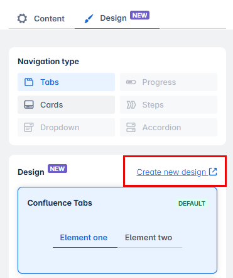This screenshot has height=278, width=233.
Task: Choose Cards navigation type
Action: click(66, 104)
